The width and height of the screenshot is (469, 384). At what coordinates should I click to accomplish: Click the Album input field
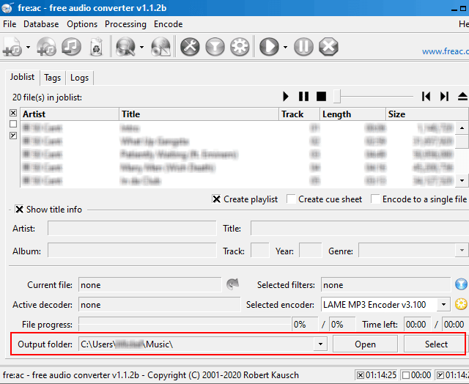tap(132, 251)
